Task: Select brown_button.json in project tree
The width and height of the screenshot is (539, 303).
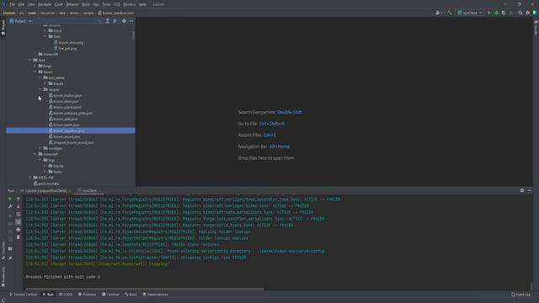Action: click(x=67, y=95)
